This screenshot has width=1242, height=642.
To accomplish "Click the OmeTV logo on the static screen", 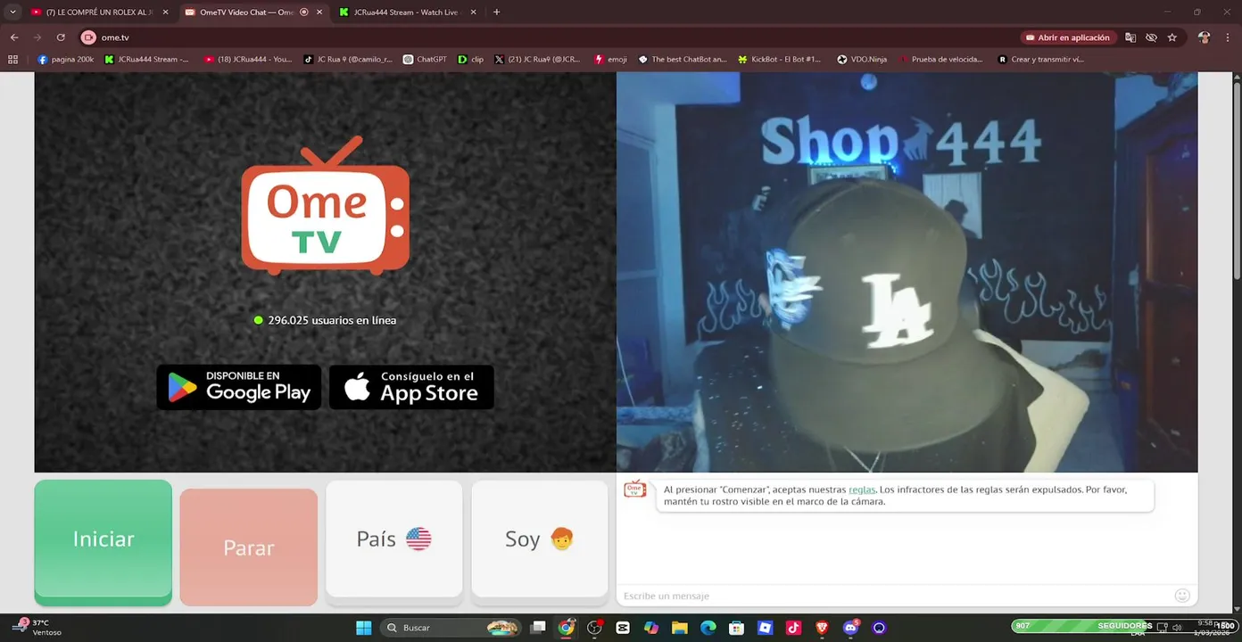I will click(326, 205).
